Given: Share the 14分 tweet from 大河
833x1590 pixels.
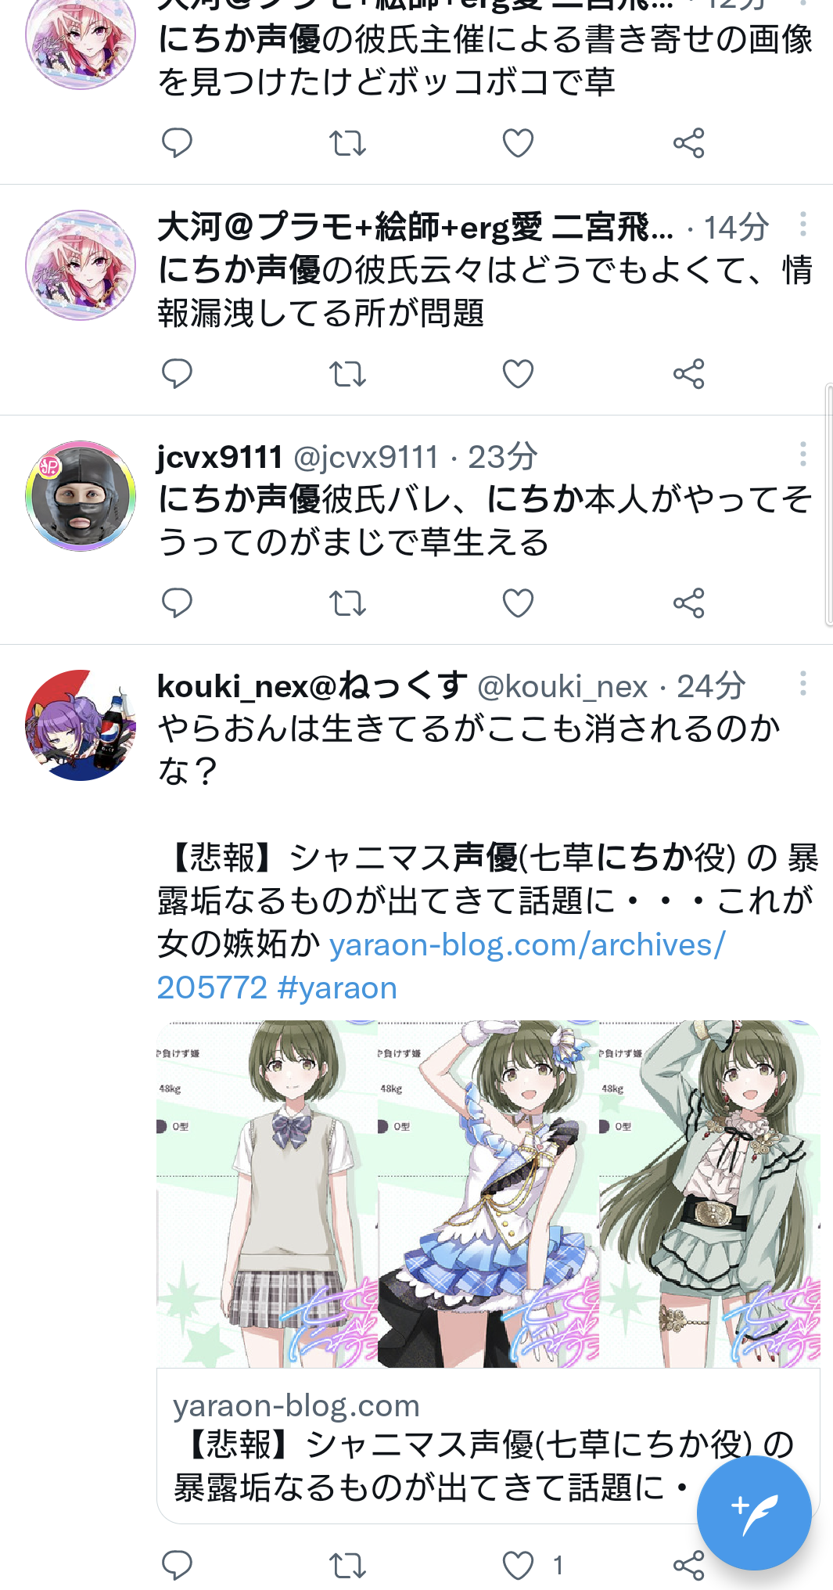Looking at the screenshot, I should [689, 374].
